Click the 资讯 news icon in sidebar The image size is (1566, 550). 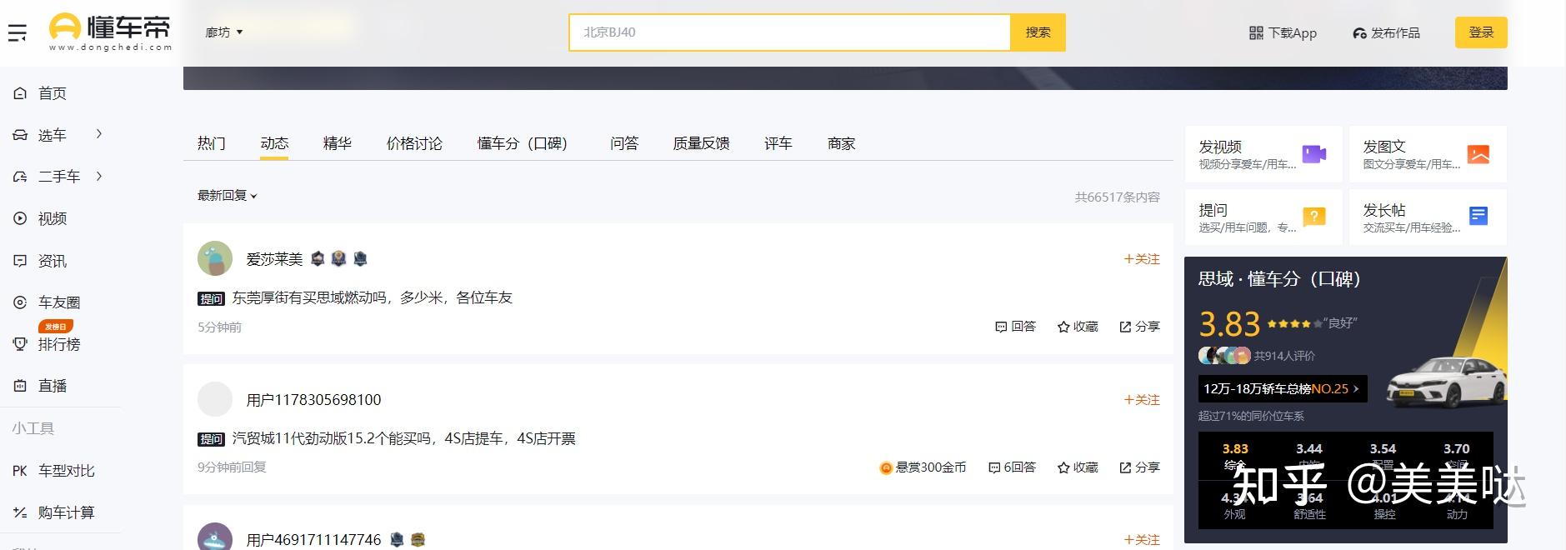[20, 261]
